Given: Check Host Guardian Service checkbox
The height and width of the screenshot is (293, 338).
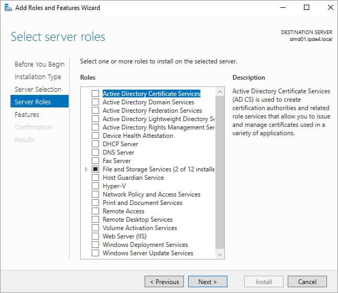Looking at the screenshot, I should pyautogui.click(x=95, y=178).
